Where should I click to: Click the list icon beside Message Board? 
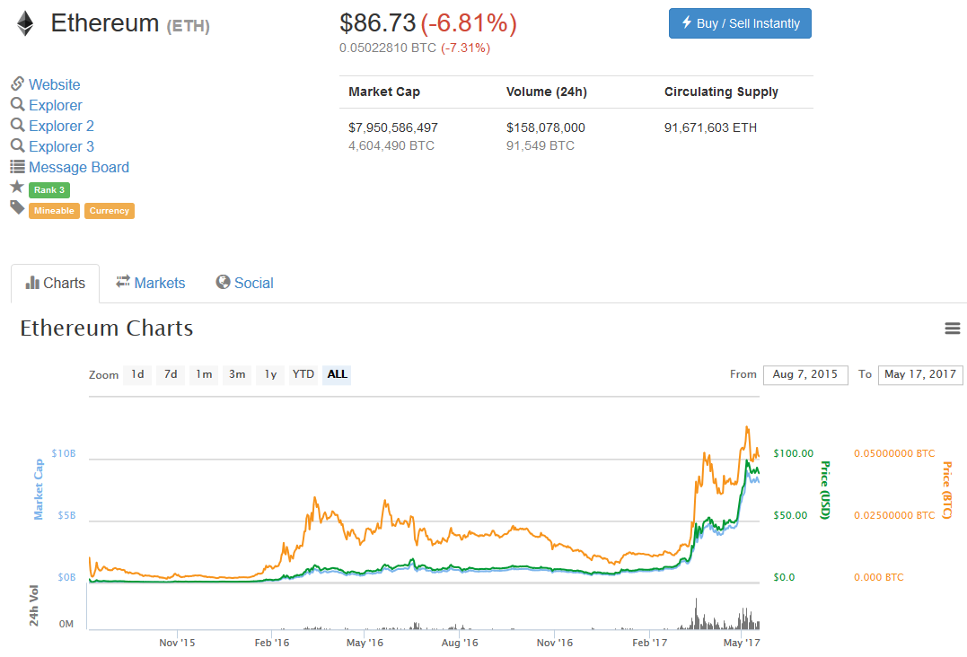point(17,166)
